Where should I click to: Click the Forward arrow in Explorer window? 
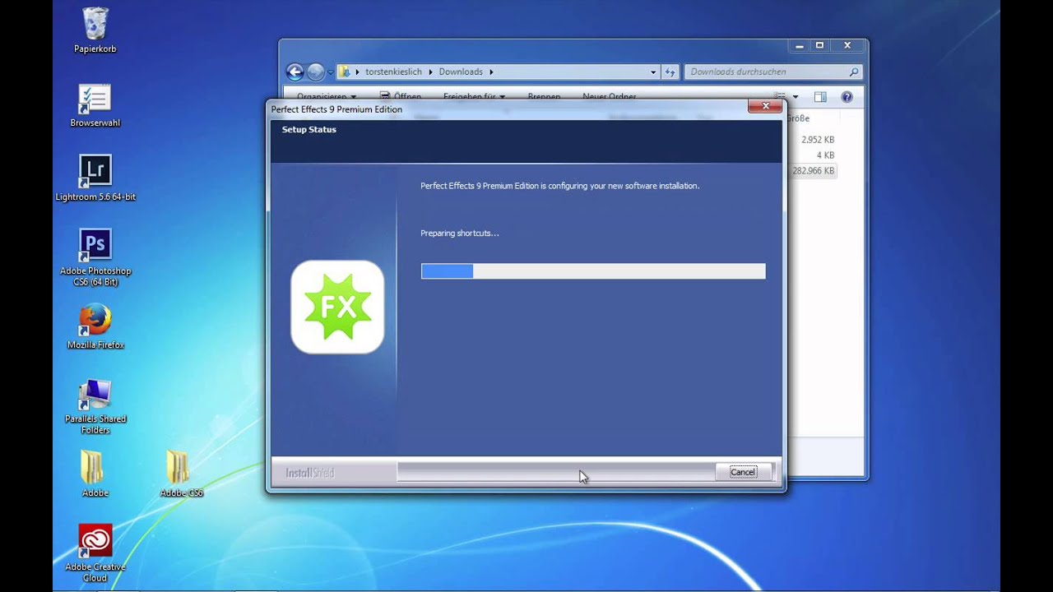[316, 72]
